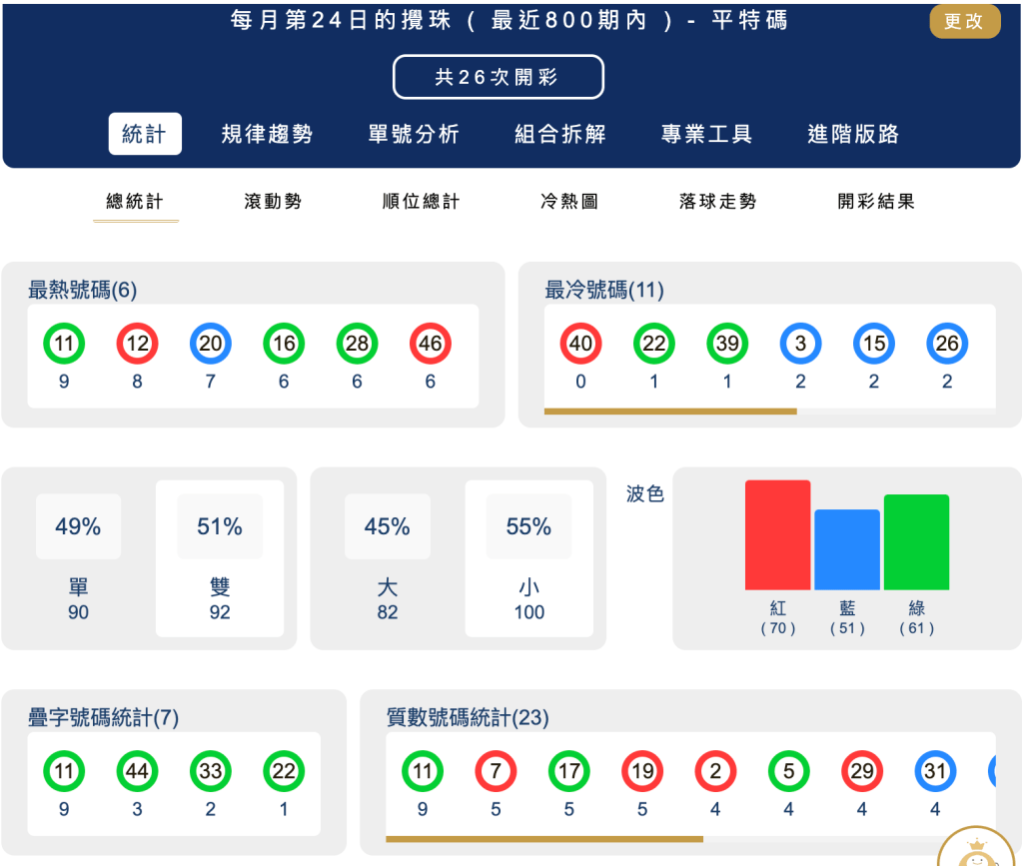
Task: Click the red ball 46 in 最熱號碼
Action: (x=430, y=343)
